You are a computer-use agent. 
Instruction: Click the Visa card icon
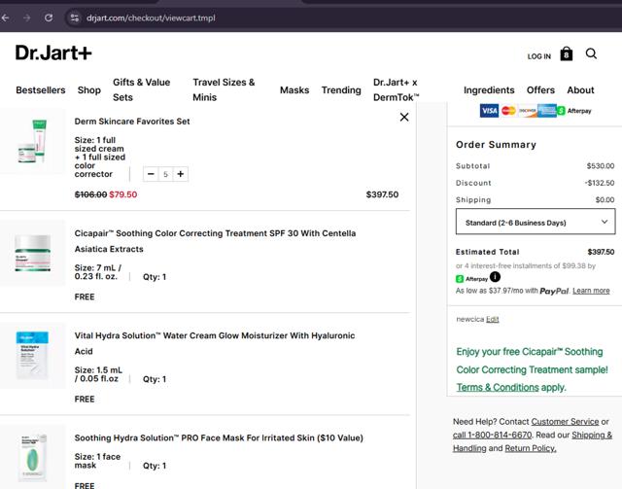pyautogui.click(x=489, y=111)
